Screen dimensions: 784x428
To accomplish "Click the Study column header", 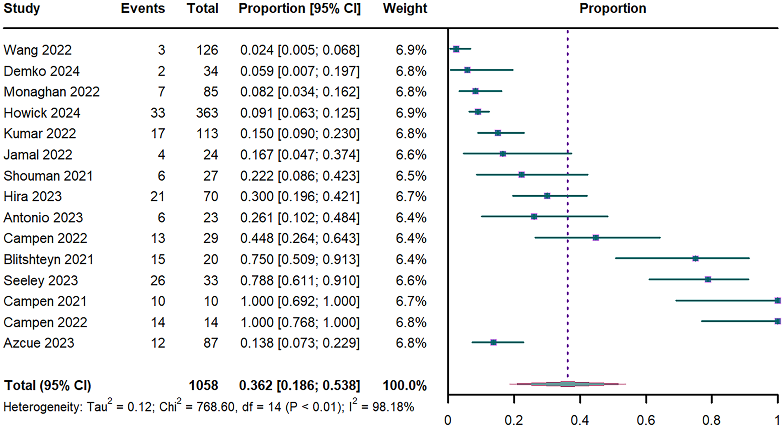I will coord(22,9).
